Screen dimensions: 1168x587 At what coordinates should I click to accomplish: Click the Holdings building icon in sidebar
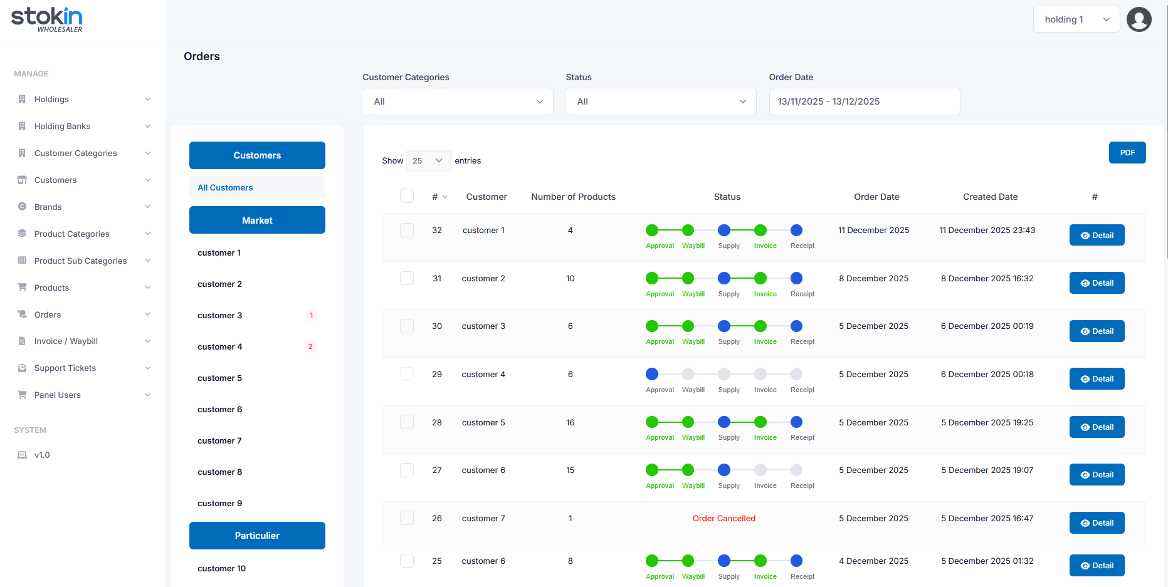coord(22,99)
